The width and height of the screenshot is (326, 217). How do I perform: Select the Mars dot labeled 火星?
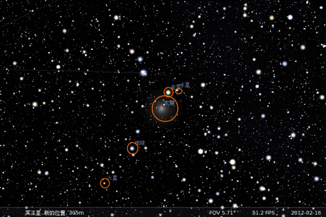pyautogui.click(x=105, y=183)
